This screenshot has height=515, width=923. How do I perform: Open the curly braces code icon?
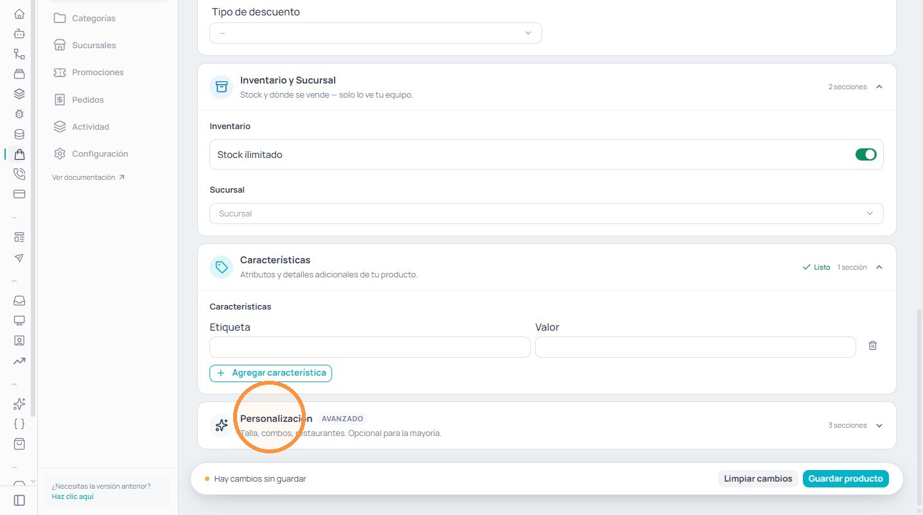(19, 424)
